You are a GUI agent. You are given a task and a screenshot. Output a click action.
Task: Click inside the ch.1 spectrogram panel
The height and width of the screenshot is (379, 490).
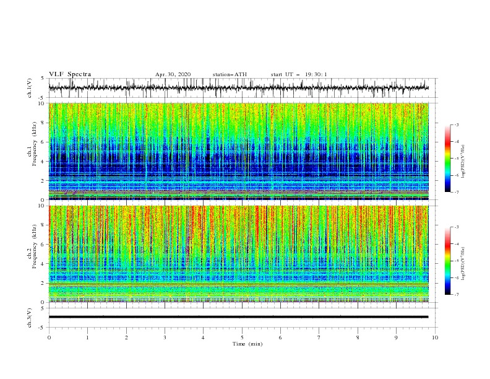(x=238, y=151)
